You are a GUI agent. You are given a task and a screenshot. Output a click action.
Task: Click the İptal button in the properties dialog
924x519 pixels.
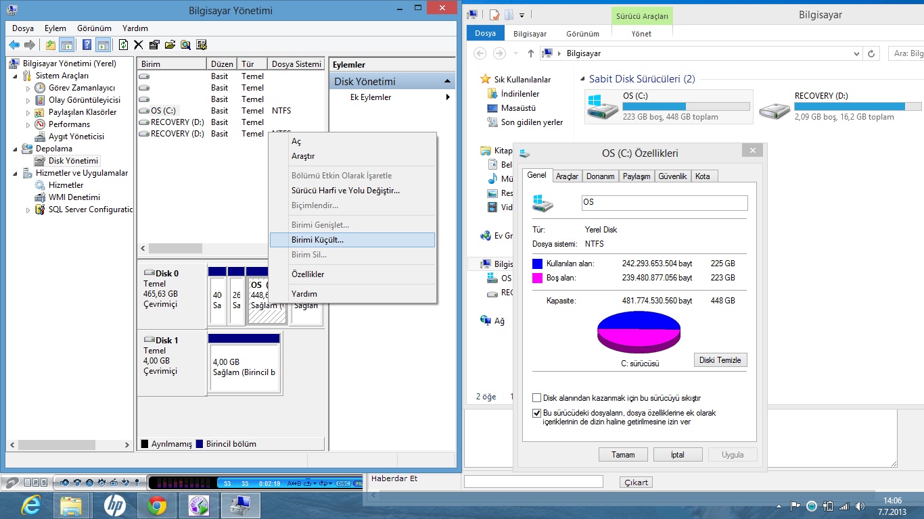tap(678, 455)
